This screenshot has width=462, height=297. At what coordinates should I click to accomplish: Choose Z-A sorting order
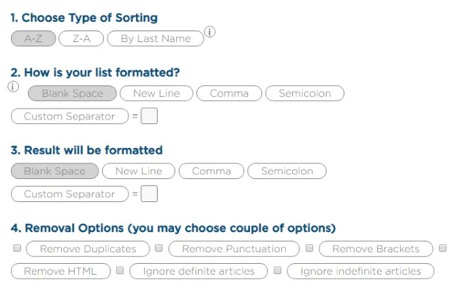pos(82,39)
